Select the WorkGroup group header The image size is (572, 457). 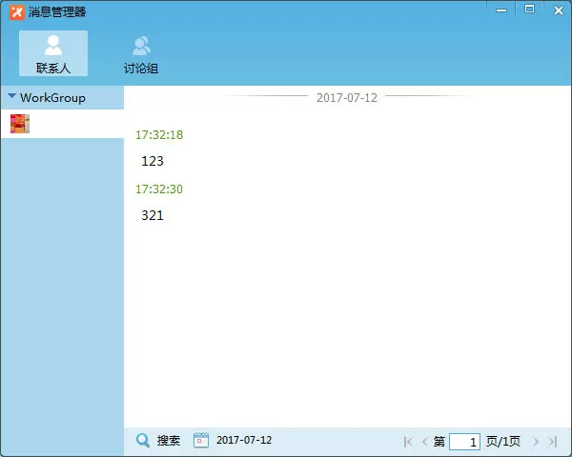click(62, 98)
